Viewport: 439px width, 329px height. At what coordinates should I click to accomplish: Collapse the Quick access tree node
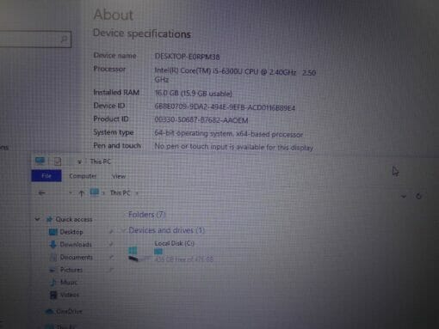37,219
